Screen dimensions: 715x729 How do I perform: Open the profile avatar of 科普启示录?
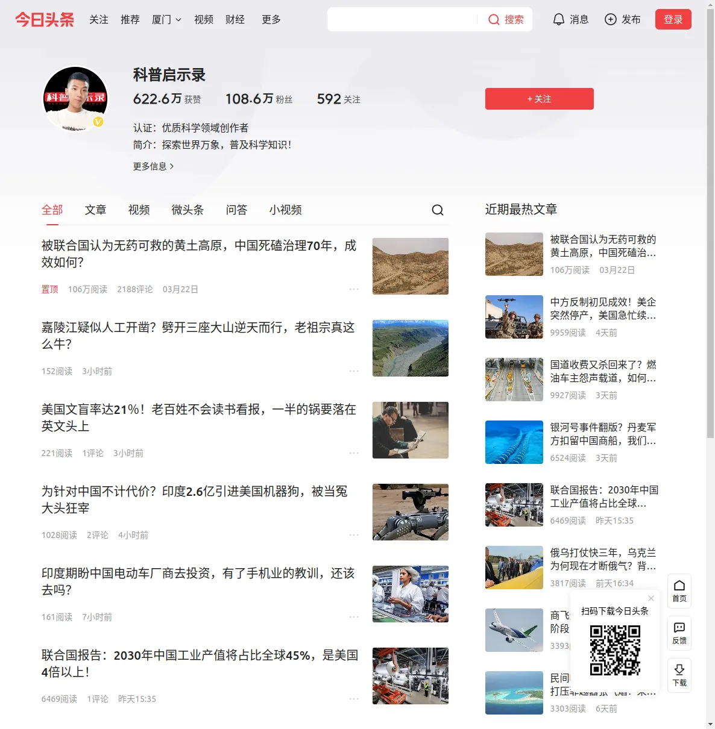pyautogui.click(x=75, y=99)
